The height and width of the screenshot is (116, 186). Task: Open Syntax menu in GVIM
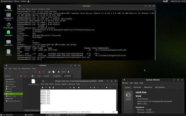[58, 84]
